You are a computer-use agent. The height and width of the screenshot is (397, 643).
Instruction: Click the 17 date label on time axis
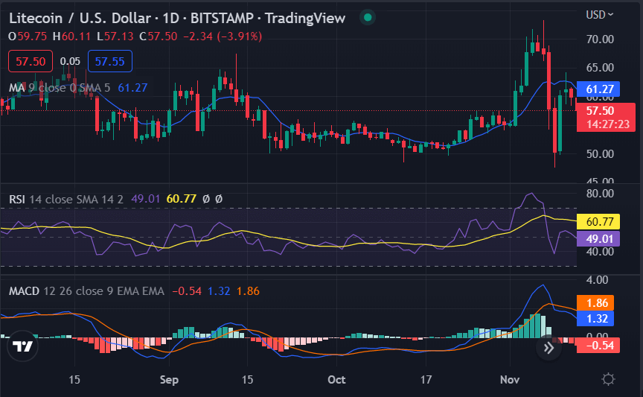click(426, 379)
